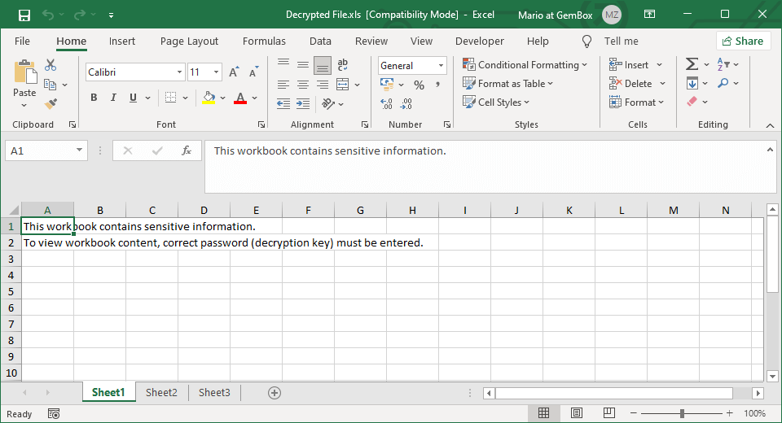The width and height of the screenshot is (782, 423).
Task: Click the AutoSum sigma icon
Action: coord(692,64)
